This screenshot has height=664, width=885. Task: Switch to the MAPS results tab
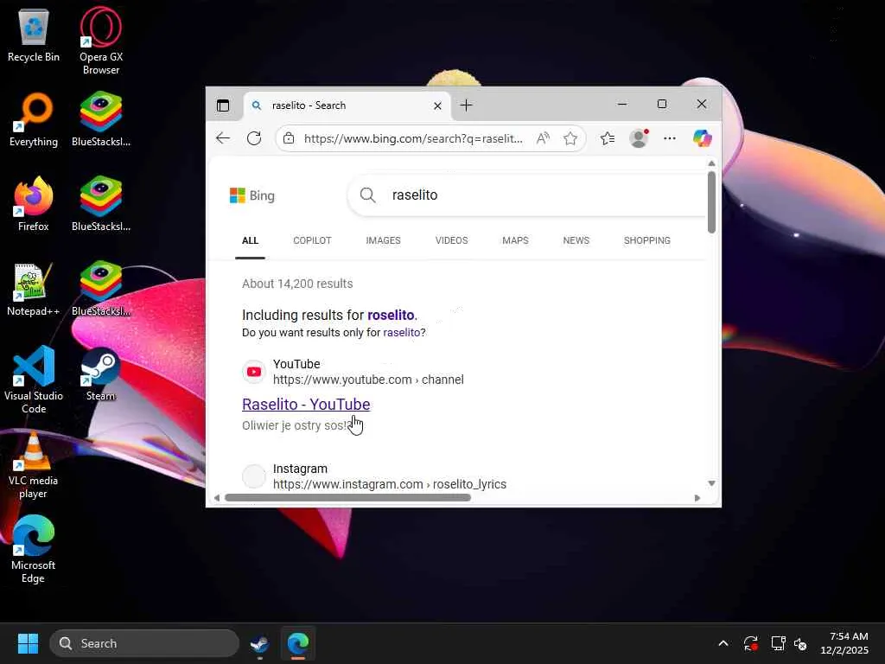[x=515, y=240]
